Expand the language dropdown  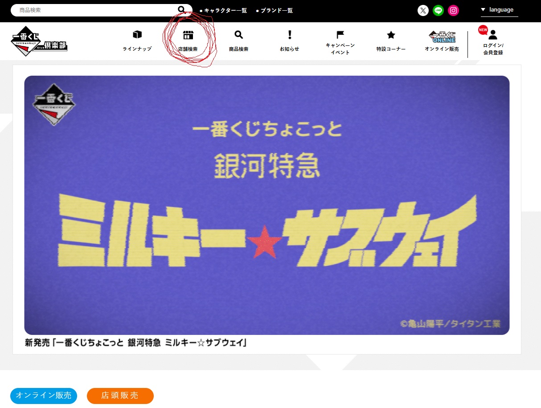497,10
